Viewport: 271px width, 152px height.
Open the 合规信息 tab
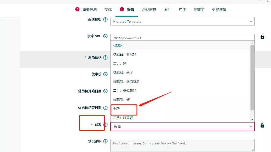click(x=149, y=10)
